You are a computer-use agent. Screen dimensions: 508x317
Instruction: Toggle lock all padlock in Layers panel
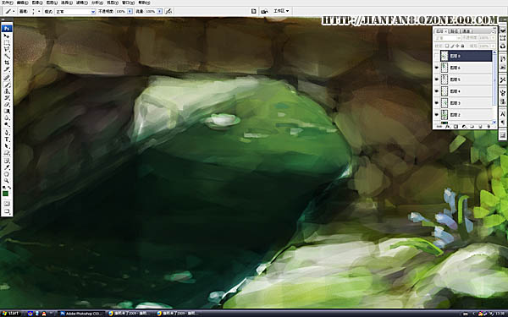462,46
